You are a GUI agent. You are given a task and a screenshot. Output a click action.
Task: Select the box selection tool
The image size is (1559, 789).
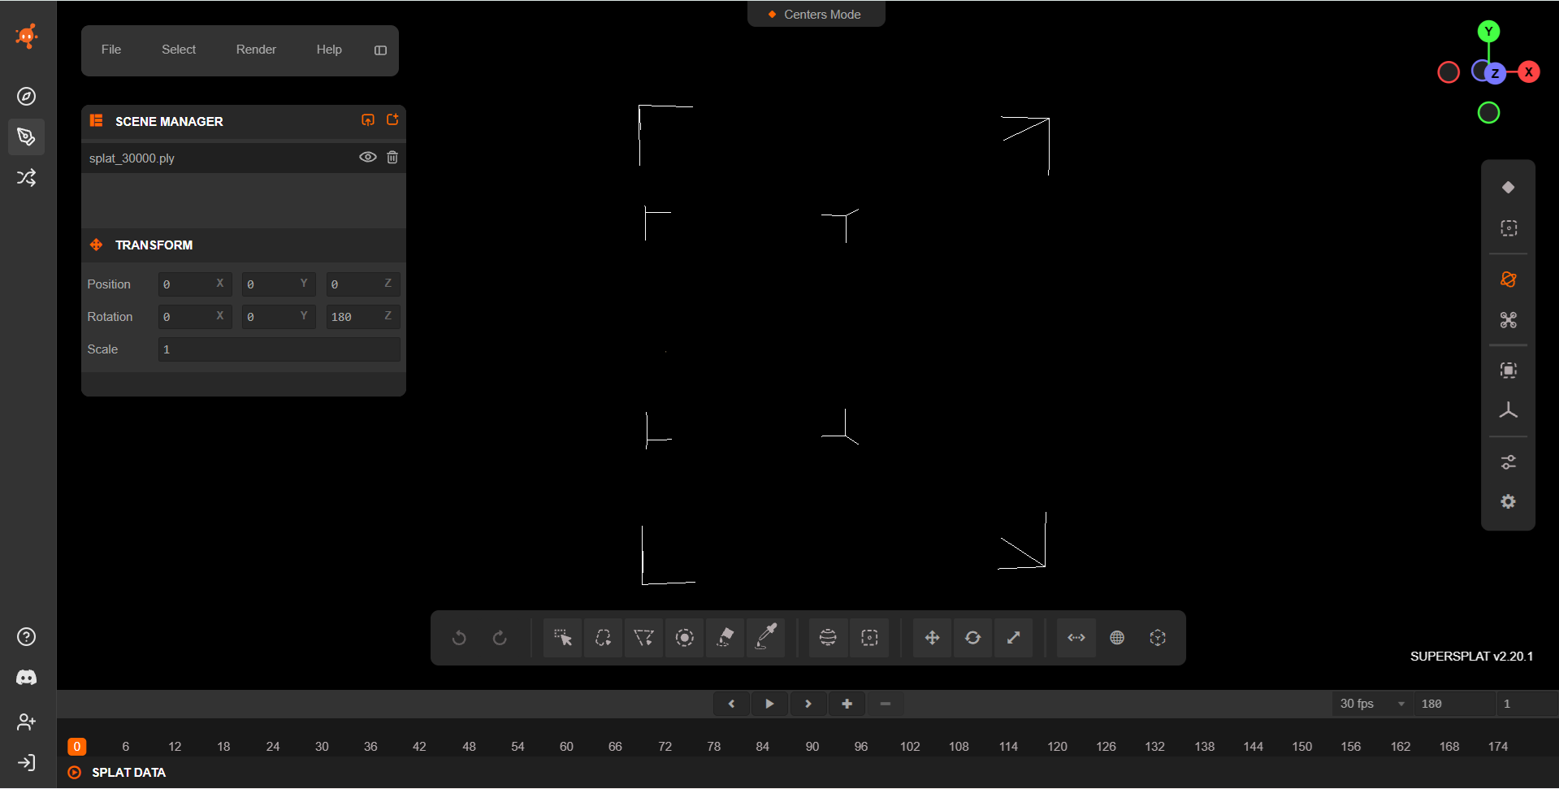[x=869, y=638]
